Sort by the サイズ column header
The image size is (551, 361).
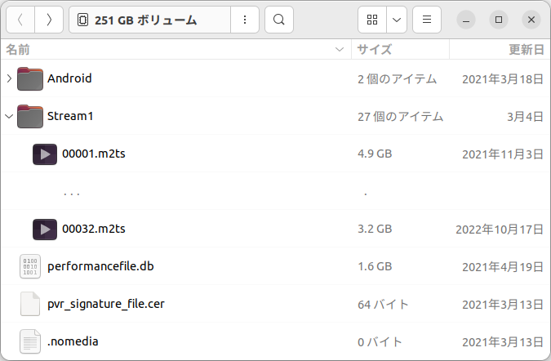375,50
